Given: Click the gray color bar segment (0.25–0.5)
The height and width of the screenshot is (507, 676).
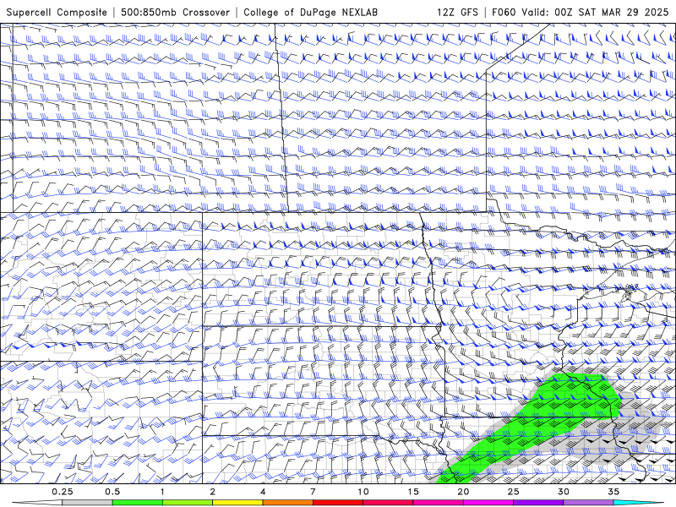Looking at the screenshot, I should [x=87, y=503].
